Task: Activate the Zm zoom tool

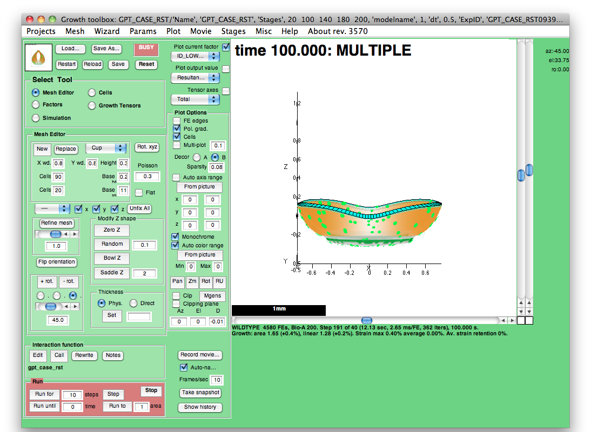Action: pyautogui.click(x=192, y=282)
